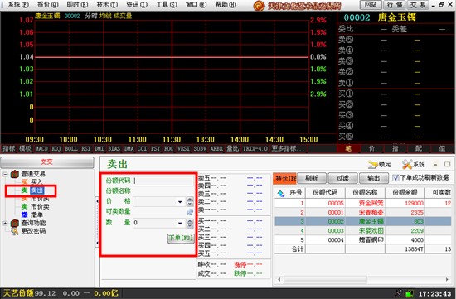Select the MACD indicator tab
Image resolution: width=456 pixels, height=299 pixels.
point(41,149)
